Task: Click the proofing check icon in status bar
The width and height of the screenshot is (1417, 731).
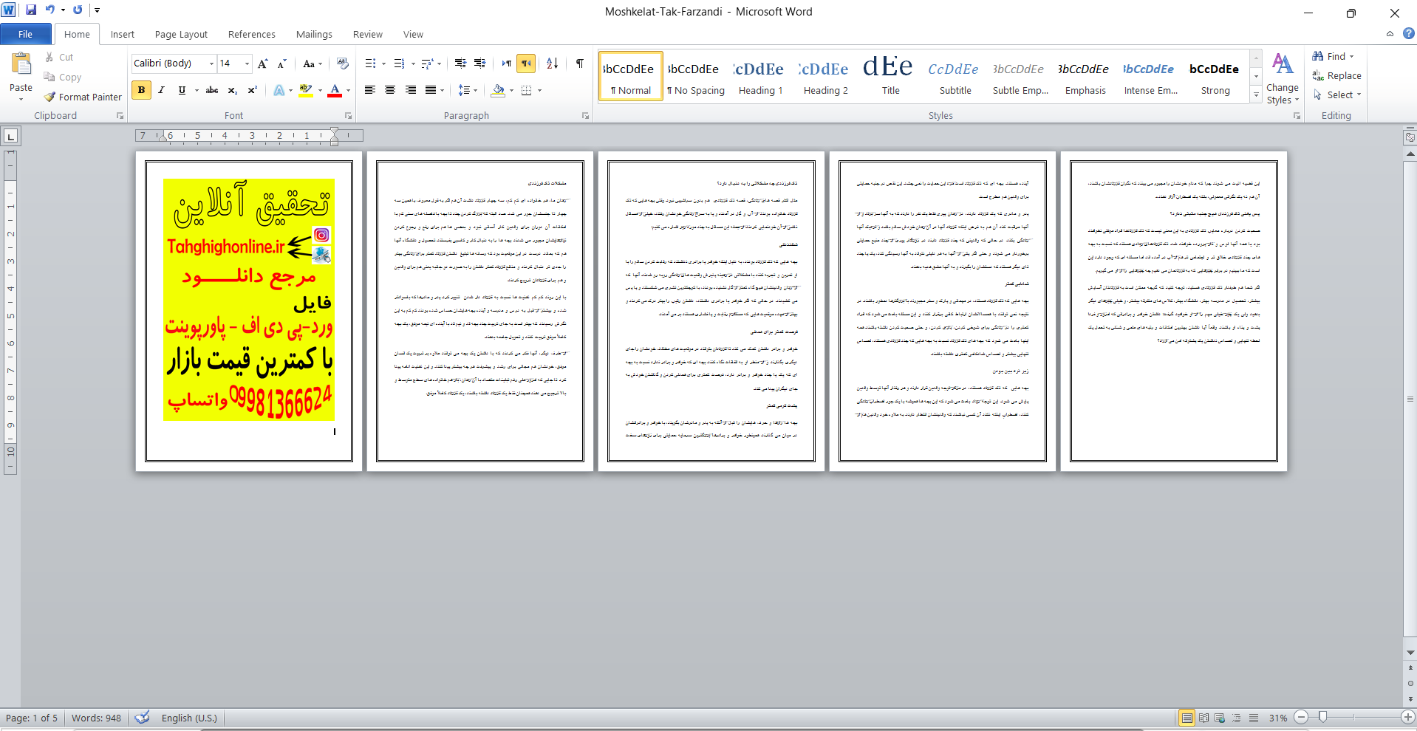Action: (x=143, y=718)
